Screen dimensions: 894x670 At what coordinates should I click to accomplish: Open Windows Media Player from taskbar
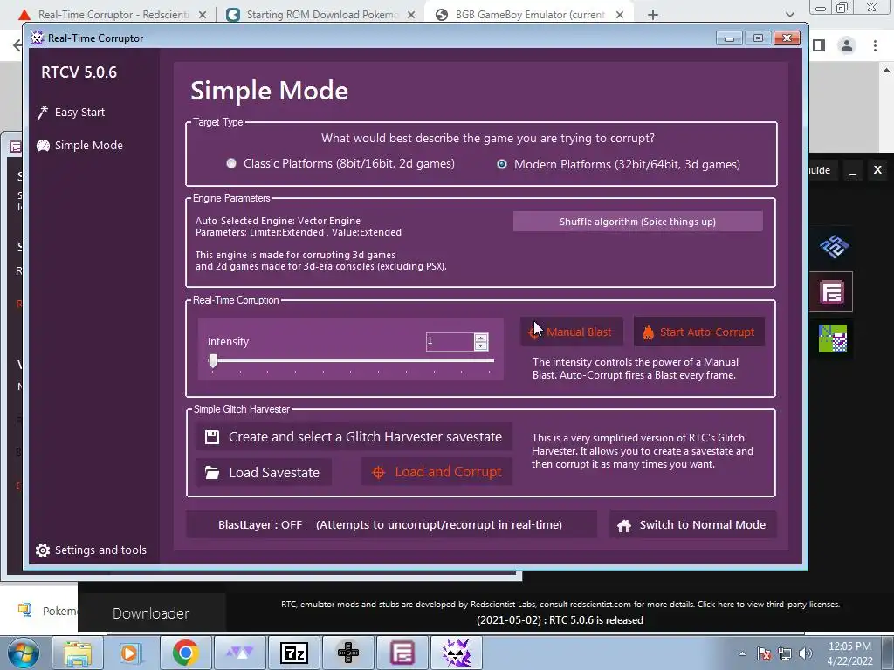[131, 653]
